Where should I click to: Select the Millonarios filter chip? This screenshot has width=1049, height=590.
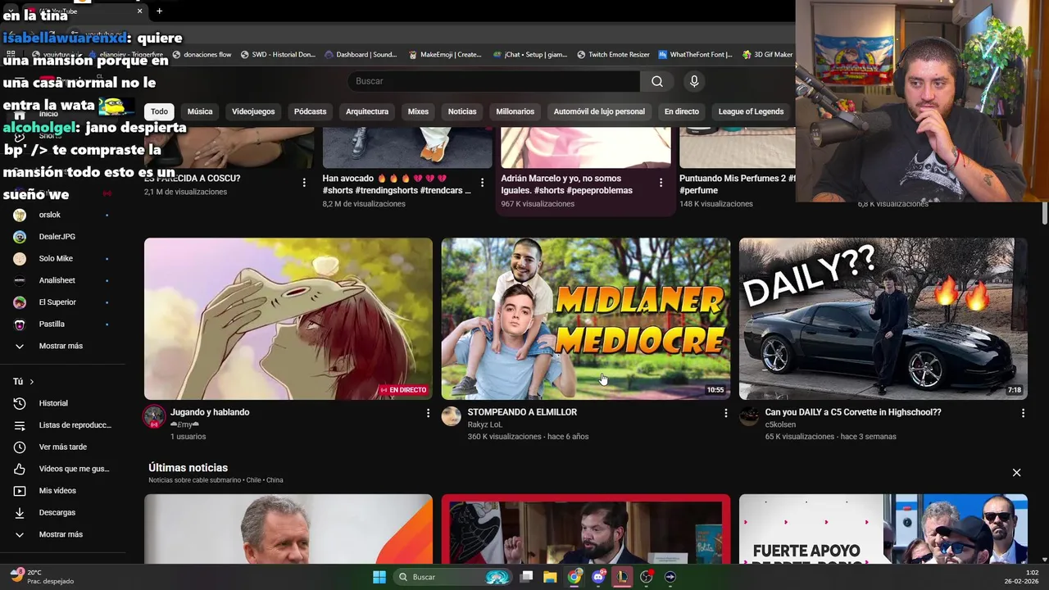click(515, 111)
